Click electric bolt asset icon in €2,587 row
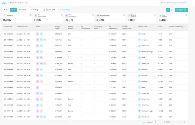The width and height of the screenshot is (195, 125). pos(41,81)
